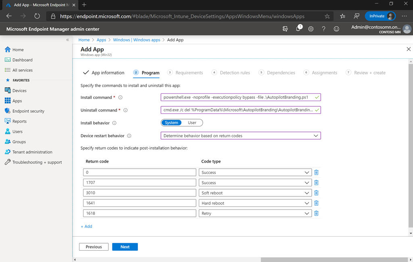Delete the 1618 return code row

(x=316, y=213)
